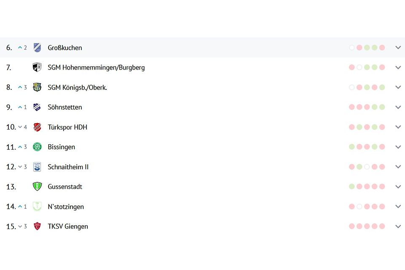Open the N`stotzingen team name link
Image resolution: width=405 pixels, height=270 pixels.
pyautogui.click(x=66, y=207)
